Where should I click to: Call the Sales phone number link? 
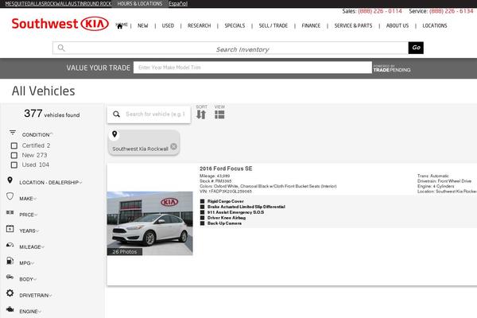click(x=380, y=11)
